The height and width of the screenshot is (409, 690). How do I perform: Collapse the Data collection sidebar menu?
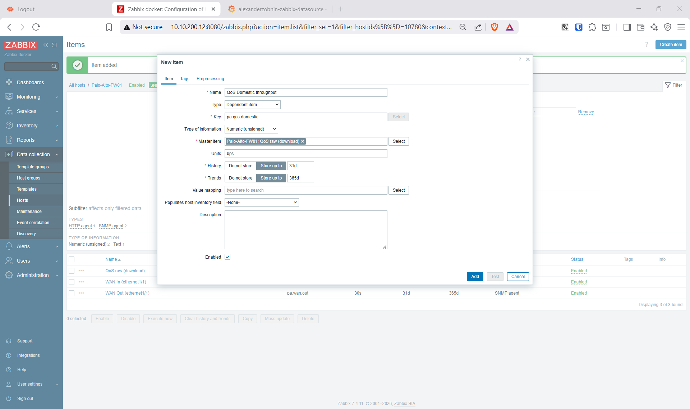tap(31, 154)
